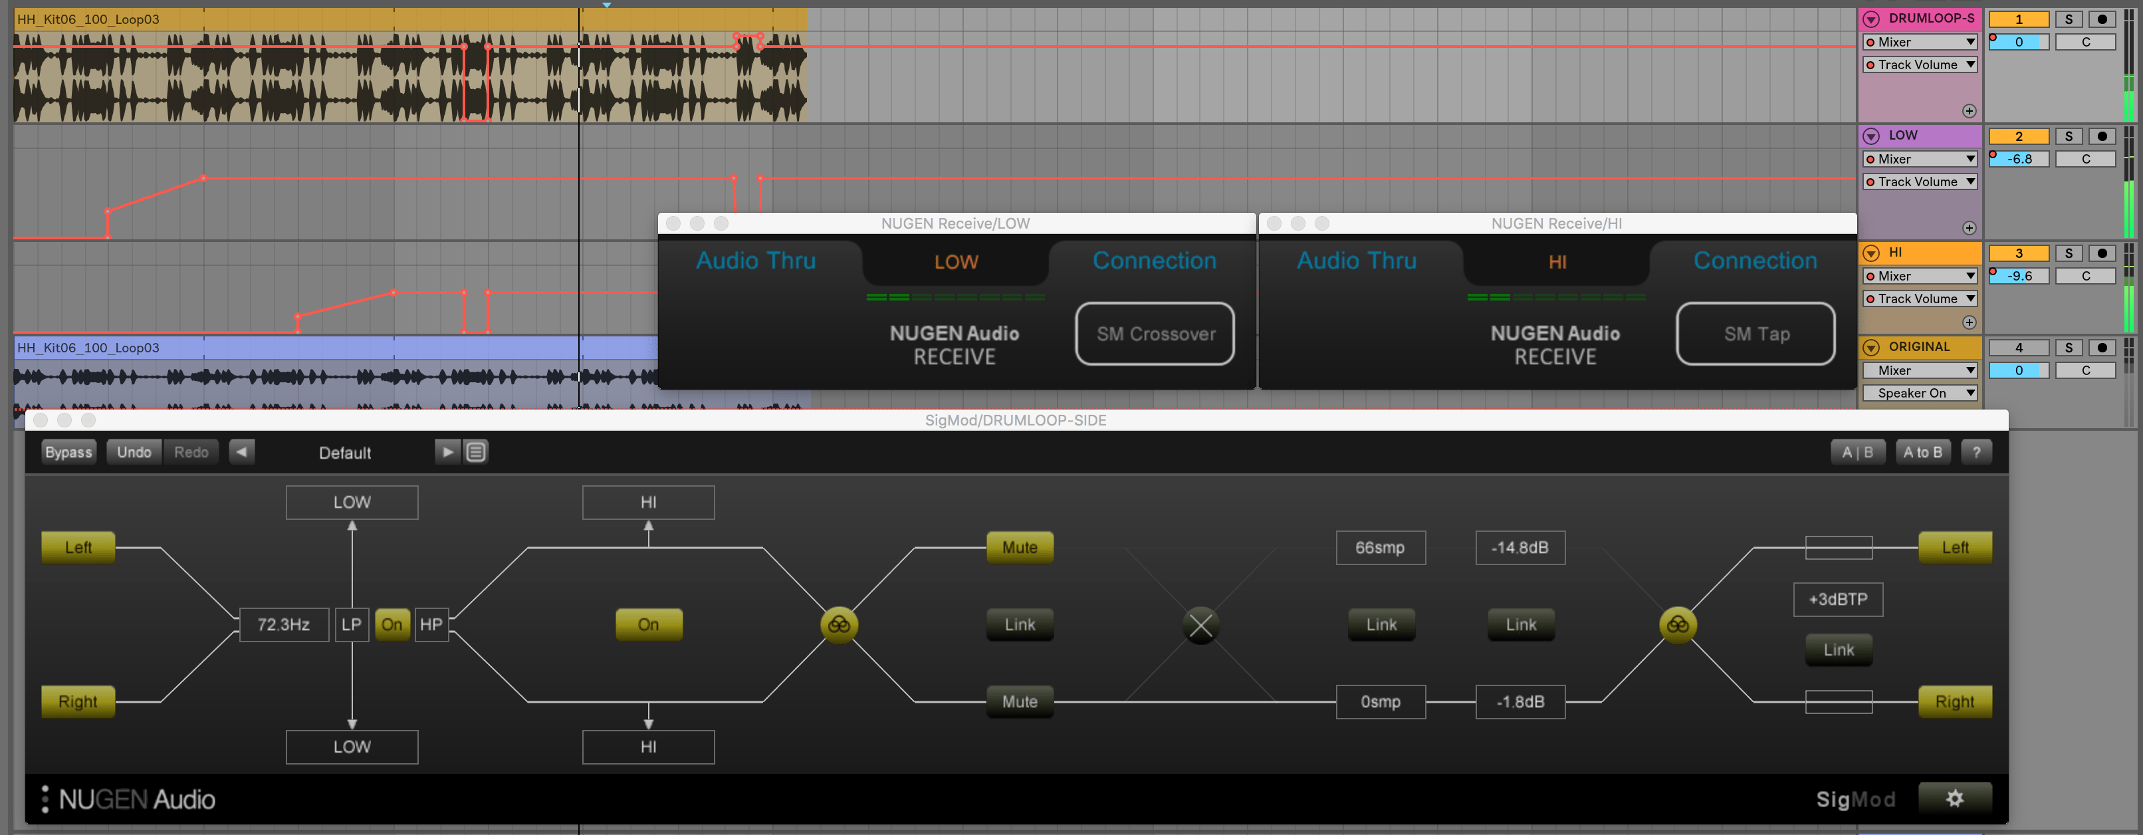2143x835 pixels.
Task: Toggle crossover On switch between LP and HP
Action: click(x=392, y=624)
